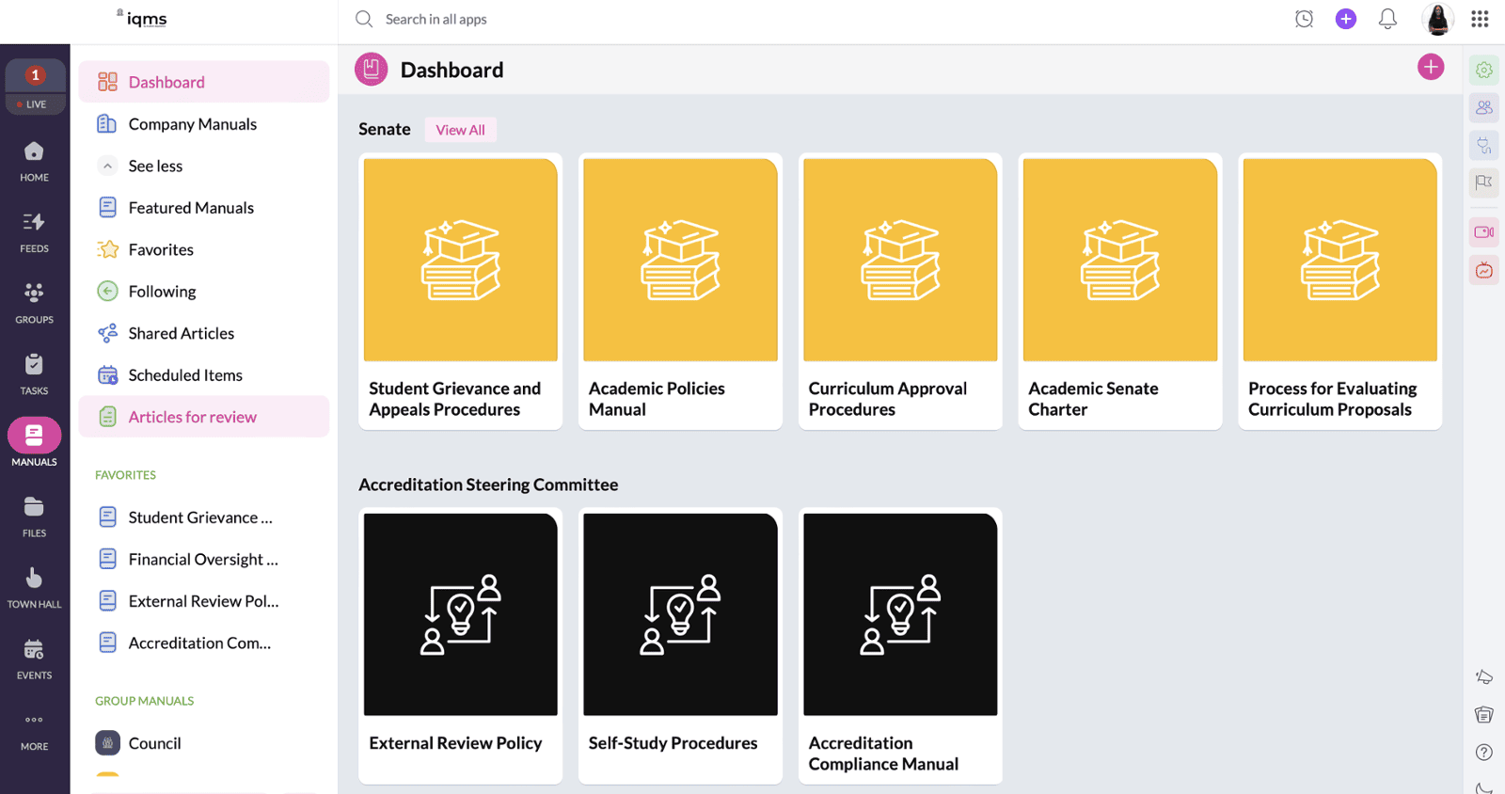The height and width of the screenshot is (794, 1505).
Task: Expand the More options in sidebar
Action: tap(34, 730)
